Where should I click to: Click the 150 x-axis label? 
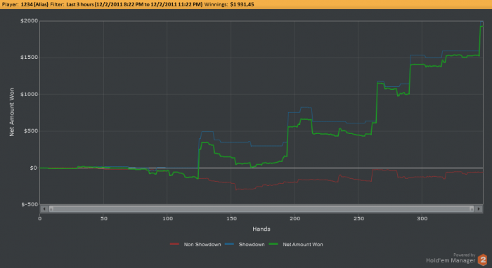(231, 218)
